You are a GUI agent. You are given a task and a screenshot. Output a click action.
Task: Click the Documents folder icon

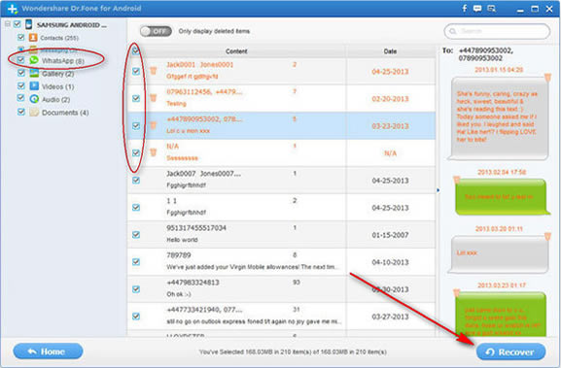click(x=34, y=113)
